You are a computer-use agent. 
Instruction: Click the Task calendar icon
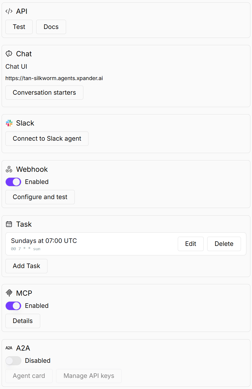[9, 224]
